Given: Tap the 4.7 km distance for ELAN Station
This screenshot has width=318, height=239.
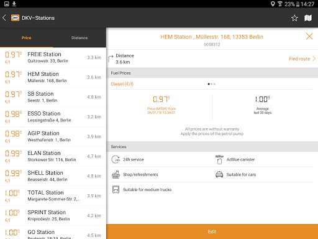Looking at the screenshot, I should [94, 156].
